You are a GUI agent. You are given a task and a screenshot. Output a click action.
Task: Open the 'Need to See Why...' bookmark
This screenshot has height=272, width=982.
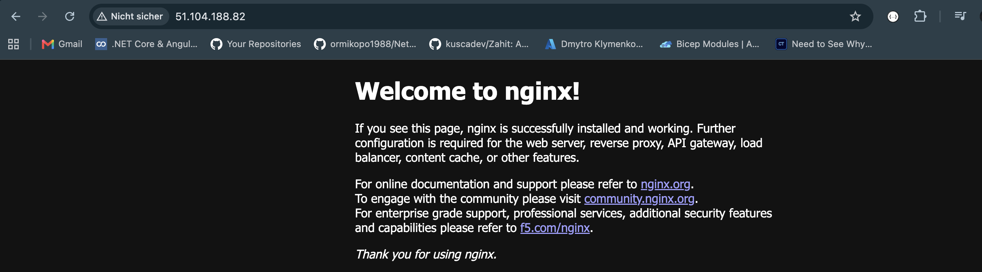click(x=824, y=44)
